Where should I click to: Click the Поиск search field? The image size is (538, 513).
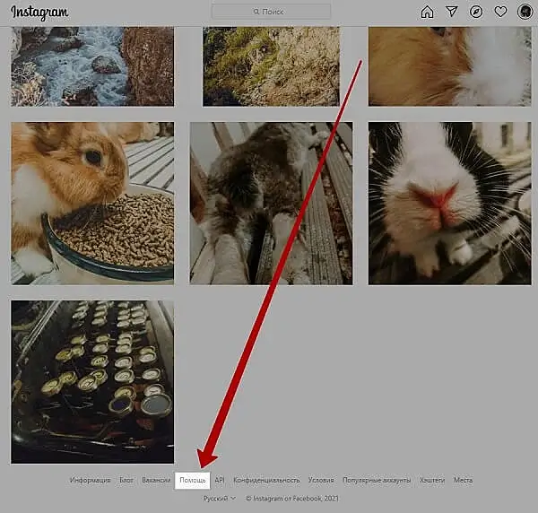coord(271,12)
